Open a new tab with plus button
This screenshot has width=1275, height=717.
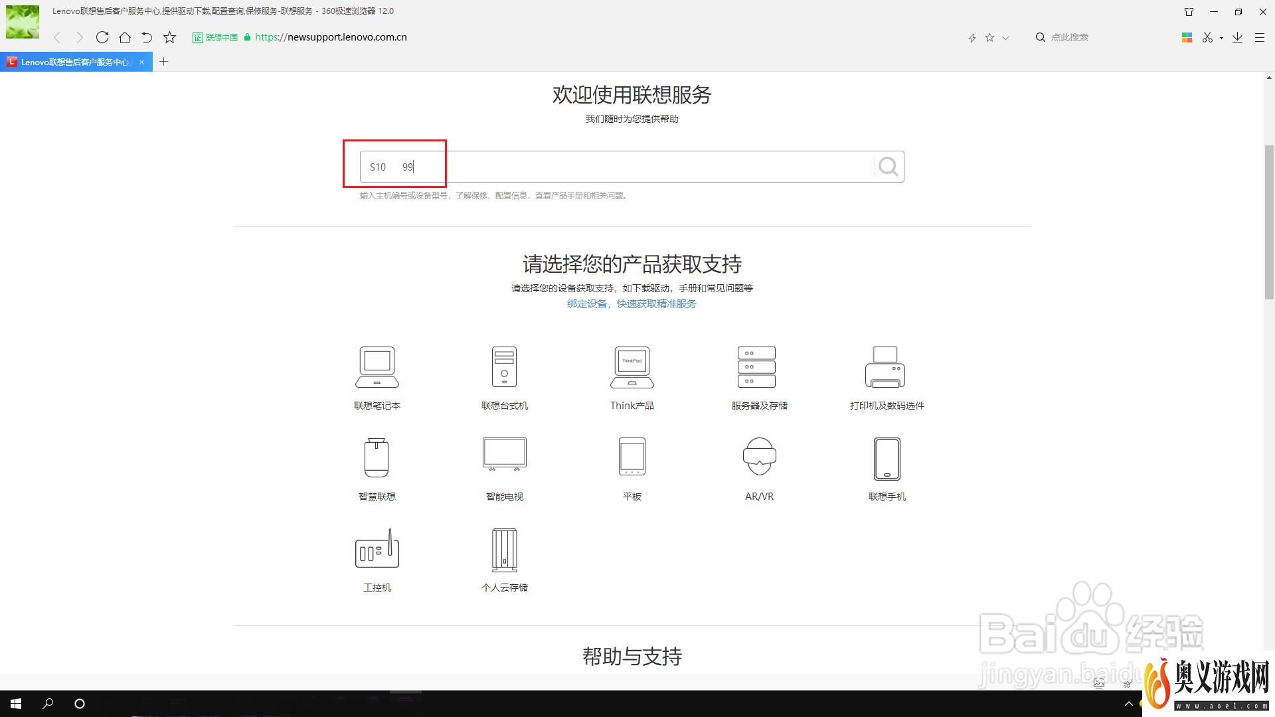click(164, 62)
